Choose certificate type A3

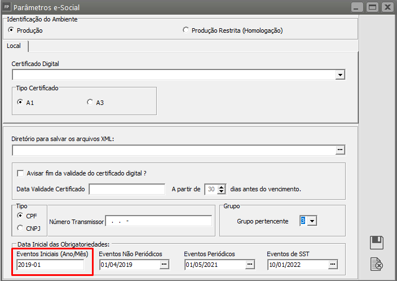point(90,102)
